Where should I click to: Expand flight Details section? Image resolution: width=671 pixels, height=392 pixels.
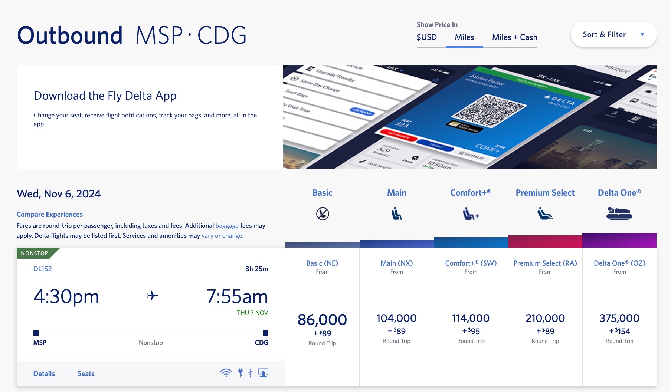tap(44, 373)
